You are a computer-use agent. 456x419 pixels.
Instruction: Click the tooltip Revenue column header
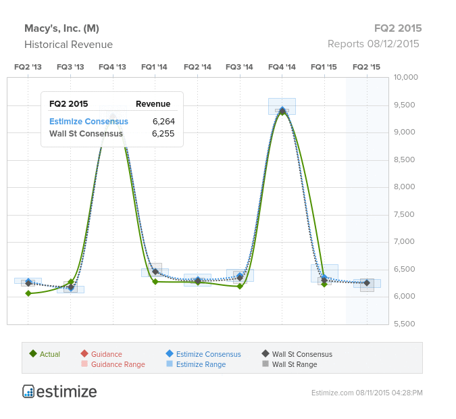(x=153, y=104)
